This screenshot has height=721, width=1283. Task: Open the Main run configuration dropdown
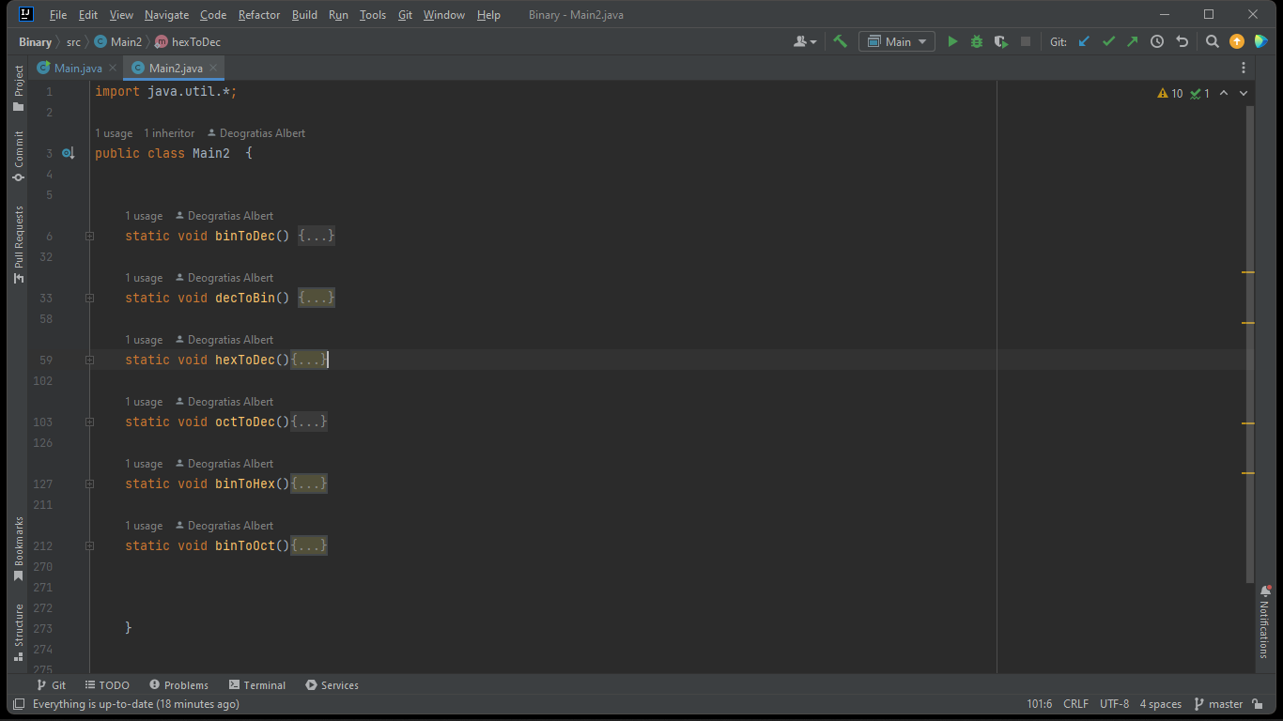tap(894, 41)
